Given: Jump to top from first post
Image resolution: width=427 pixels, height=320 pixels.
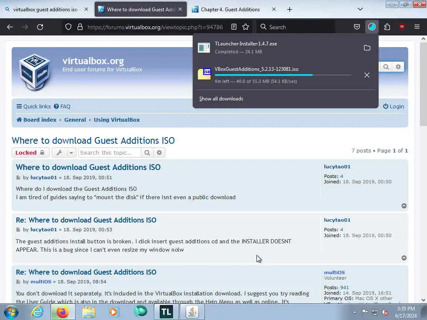Looking at the screenshot, I should (404, 206).
